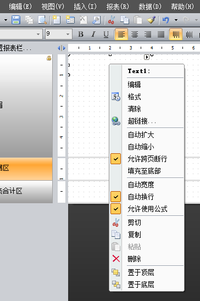Select the orange highlighted data band

point(26,169)
